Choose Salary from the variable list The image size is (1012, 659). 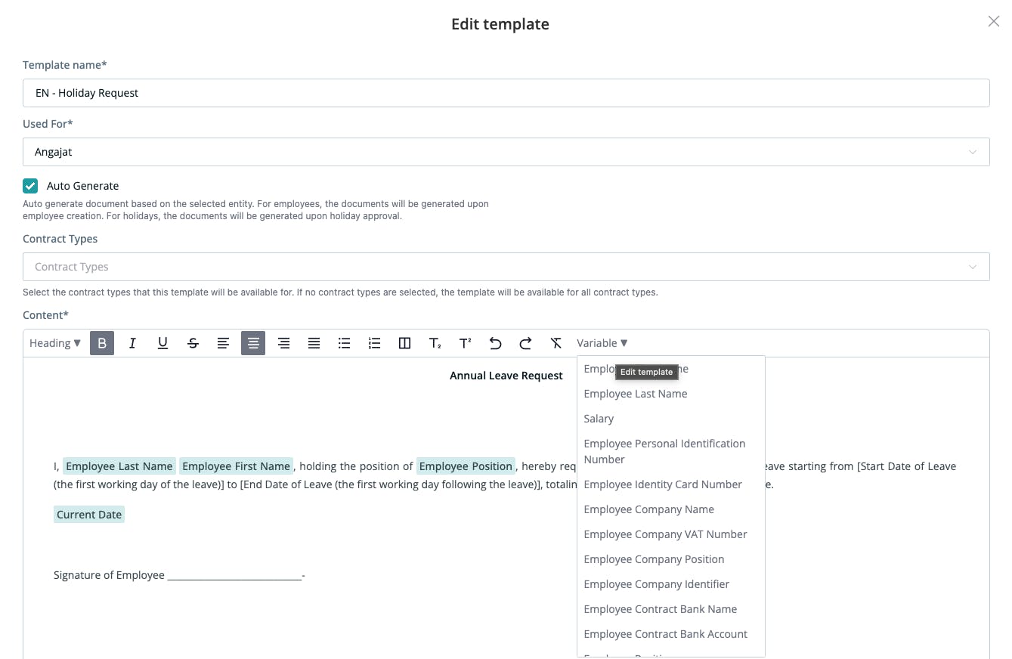point(599,419)
